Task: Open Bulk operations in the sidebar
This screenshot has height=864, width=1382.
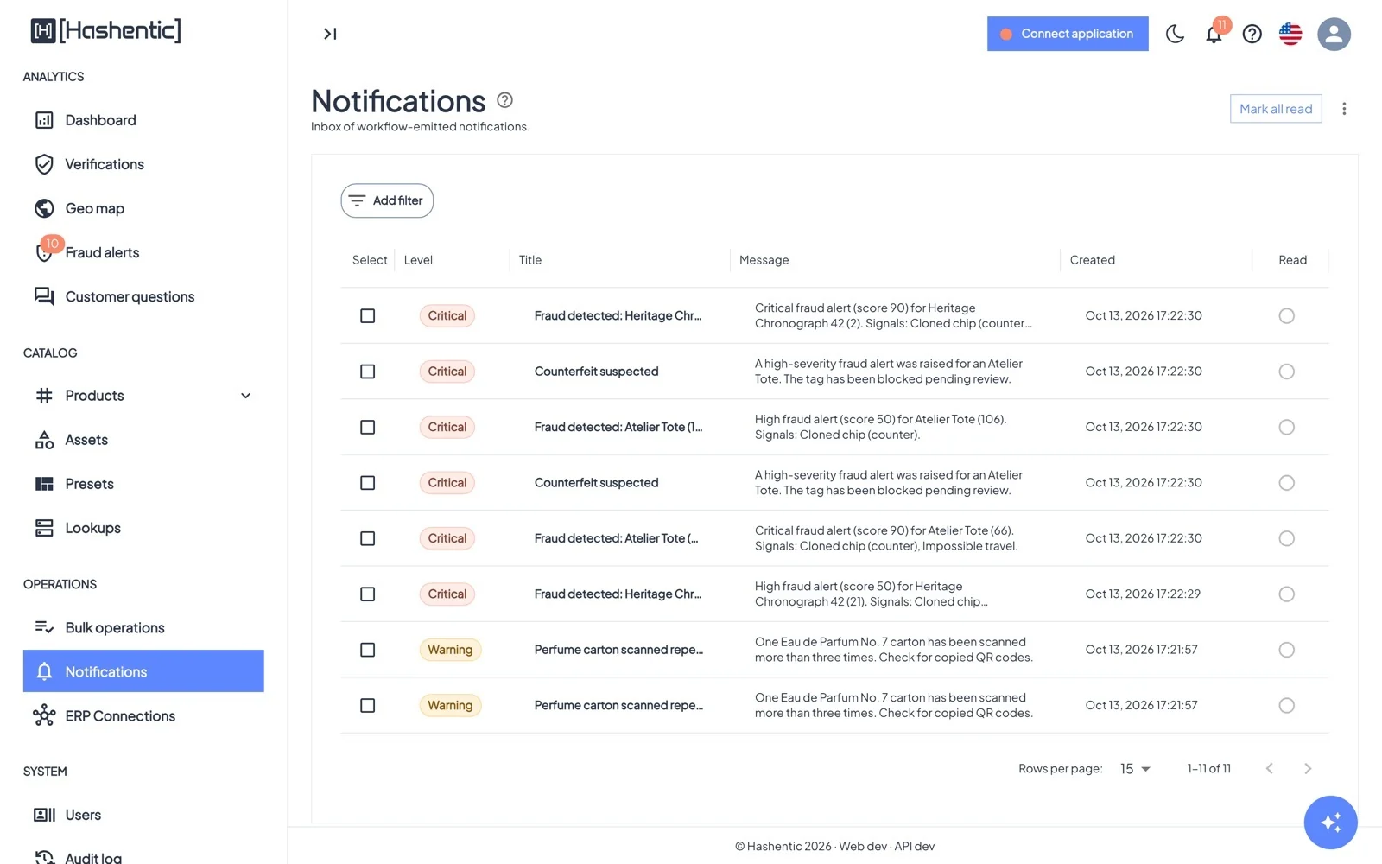Action: 143,627
